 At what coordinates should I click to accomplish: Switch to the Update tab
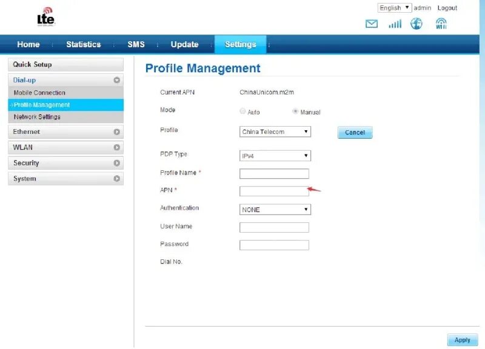point(185,44)
